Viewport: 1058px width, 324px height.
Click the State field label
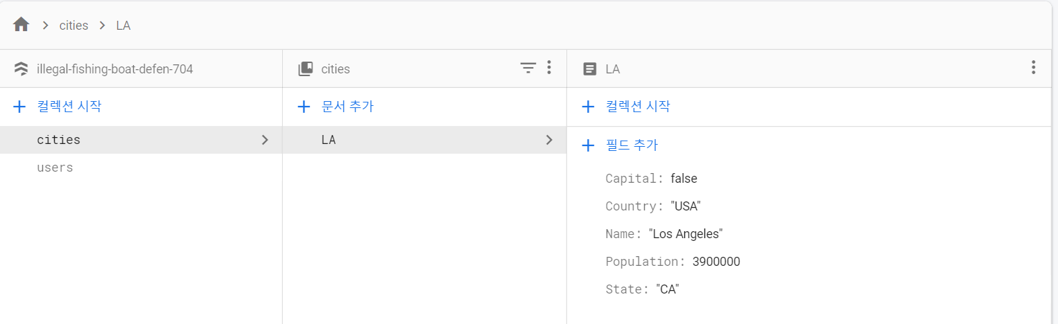point(627,289)
